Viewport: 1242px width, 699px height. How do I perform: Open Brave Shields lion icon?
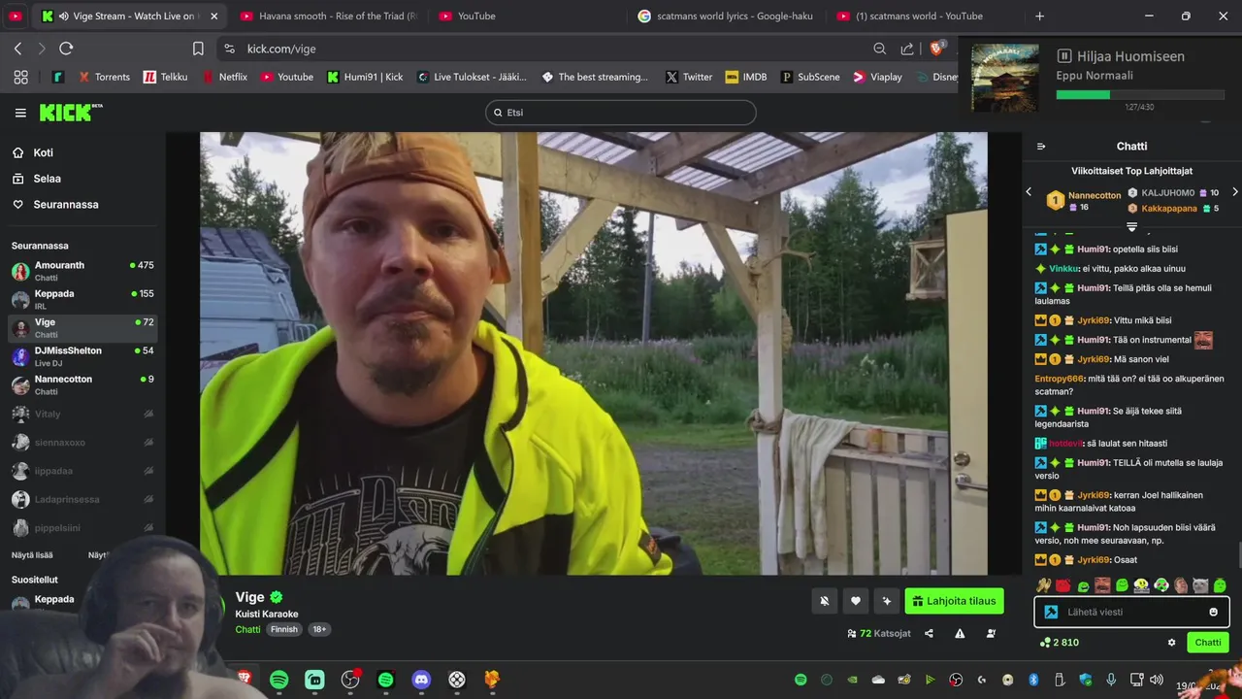936,49
